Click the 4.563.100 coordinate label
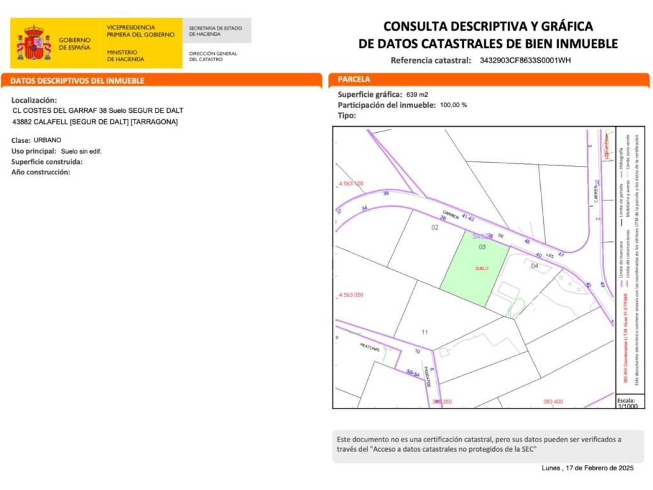Screen dimensions: 653x490 [x=350, y=184]
